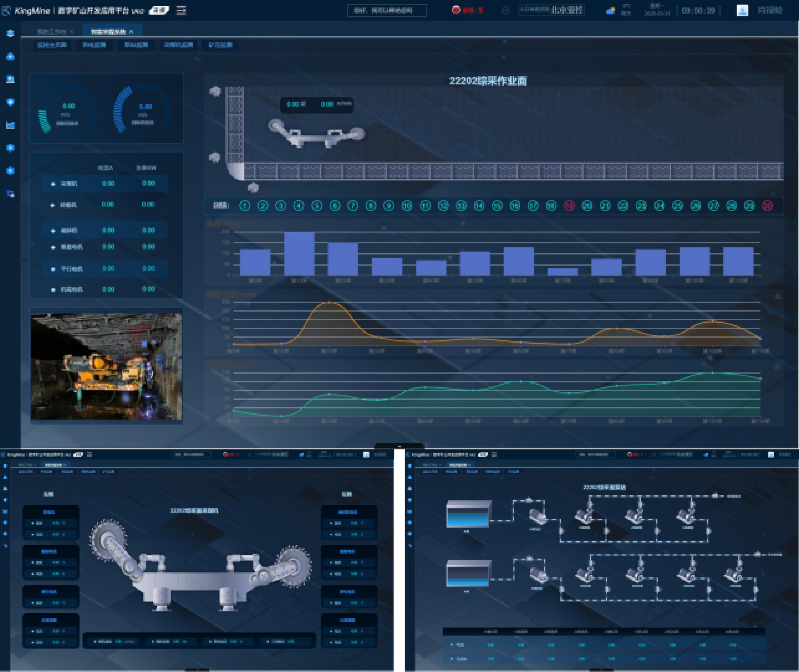Select support number 5 circle
Viewport: 799px width, 672px height.
click(316, 206)
